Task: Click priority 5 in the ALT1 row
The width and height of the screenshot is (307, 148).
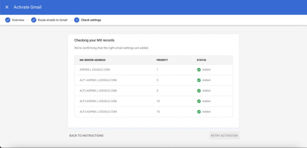Action: click(157, 80)
